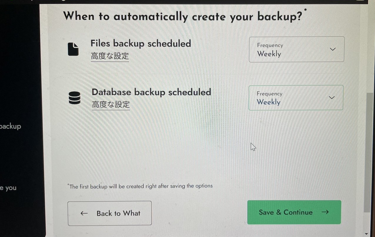375x237 pixels.
Task: Click the Database backup scheduled title
Action: tap(151, 92)
